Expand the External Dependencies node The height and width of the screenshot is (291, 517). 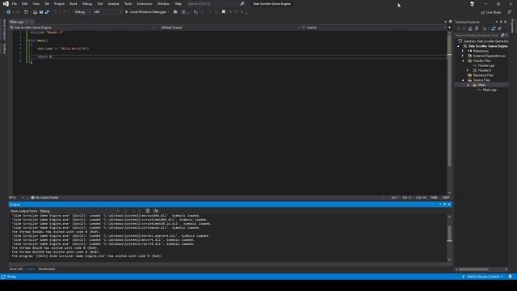[x=463, y=56]
